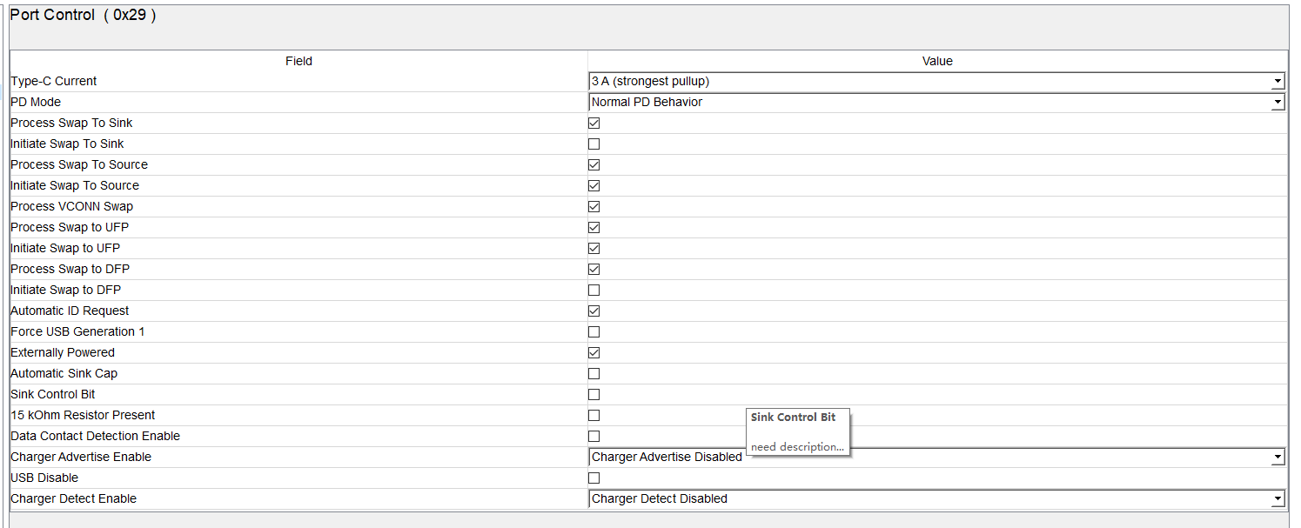The image size is (1301, 528).
Task: Click the PD Mode dropdown arrow
Action: (1278, 102)
